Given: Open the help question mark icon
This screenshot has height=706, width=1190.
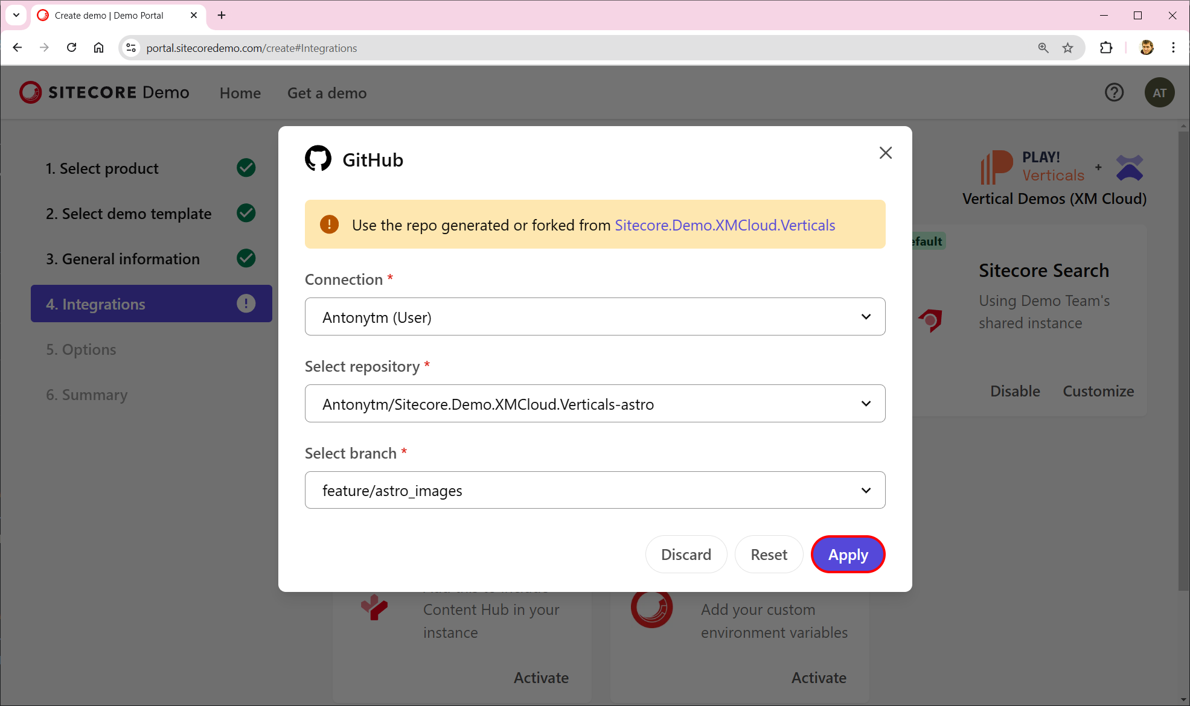Looking at the screenshot, I should pos(1114,92).
